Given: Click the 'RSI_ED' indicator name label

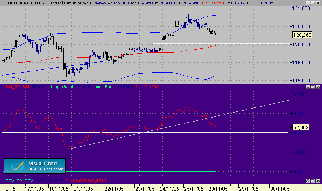Looking at the screenshot, I should click(13, 87).
